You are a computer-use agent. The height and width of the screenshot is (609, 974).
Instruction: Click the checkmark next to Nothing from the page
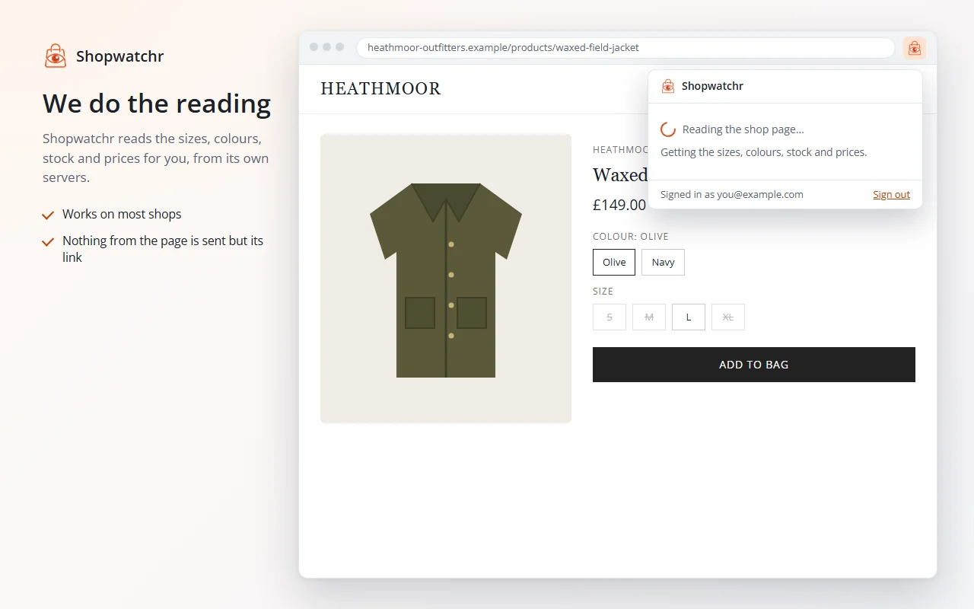(x=48, y=241)
